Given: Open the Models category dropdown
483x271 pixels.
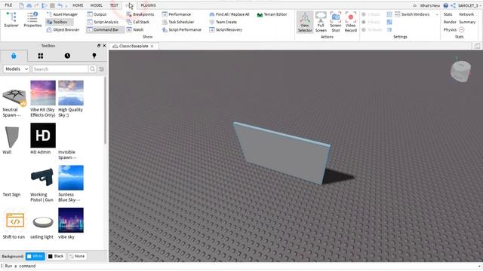Looking at the screenshot, I should (17, 69).
